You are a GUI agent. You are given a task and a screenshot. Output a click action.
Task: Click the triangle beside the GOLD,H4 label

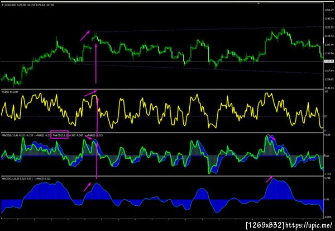[x=2, y=5]
